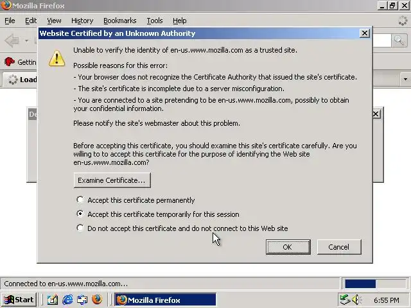Open the Bookmarks menu
Screen dimensions: 411x308
point(120,21)
